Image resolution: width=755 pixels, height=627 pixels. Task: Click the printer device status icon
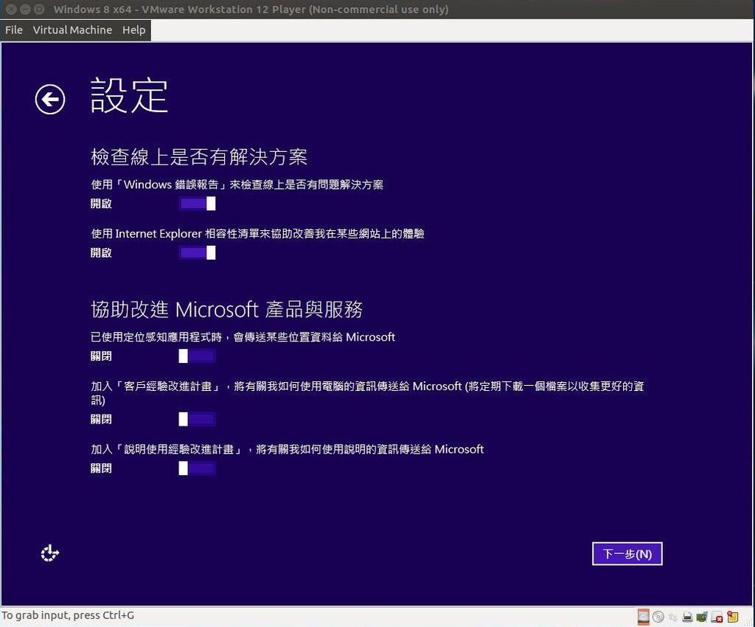tap(687, 617)
